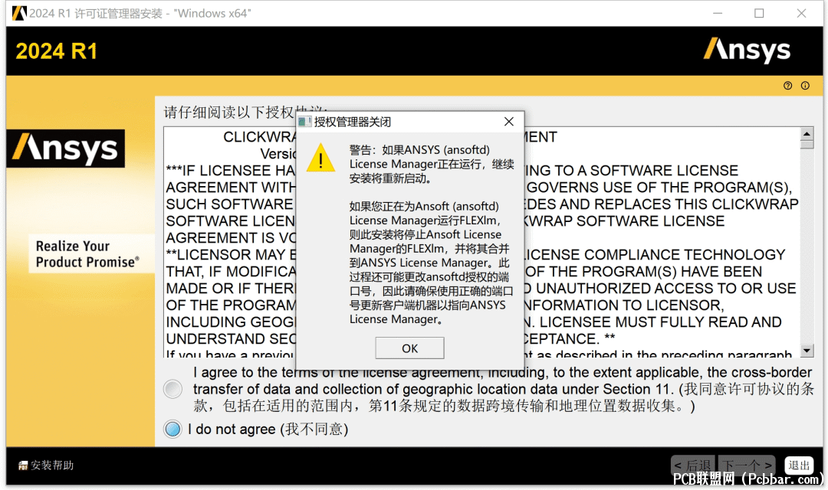Screen dimensions: 828x490
Task: Open the help question mark icon
Action: pyautogui.click(x=788, y=86)
